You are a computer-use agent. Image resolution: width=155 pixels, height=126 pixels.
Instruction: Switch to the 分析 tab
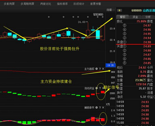(148, 17)
